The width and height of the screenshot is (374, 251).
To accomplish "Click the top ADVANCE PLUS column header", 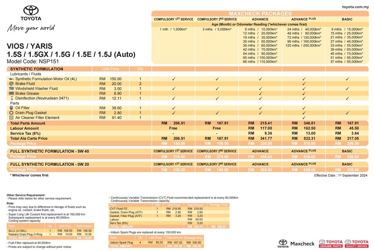I will [x=303, y=19].
